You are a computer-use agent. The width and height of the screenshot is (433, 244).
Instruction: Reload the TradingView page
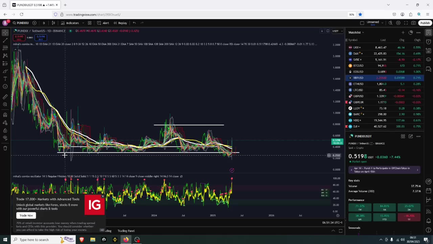(22, 14)
